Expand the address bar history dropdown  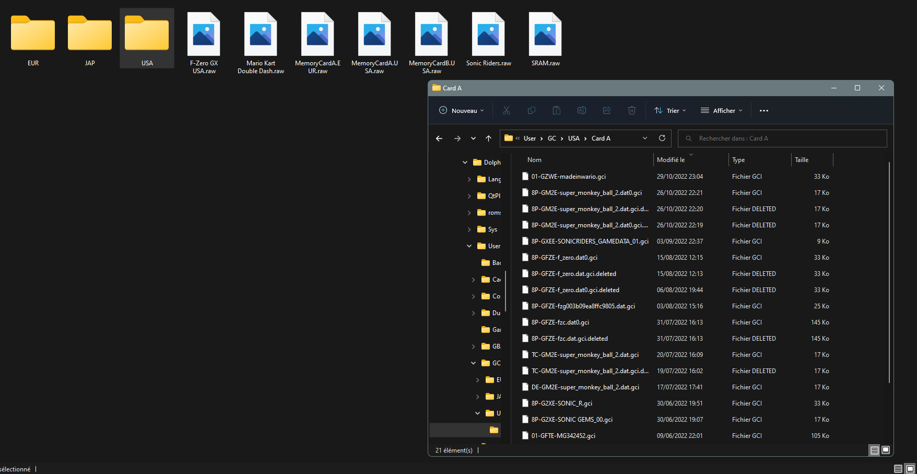click(x=645, y=138)
